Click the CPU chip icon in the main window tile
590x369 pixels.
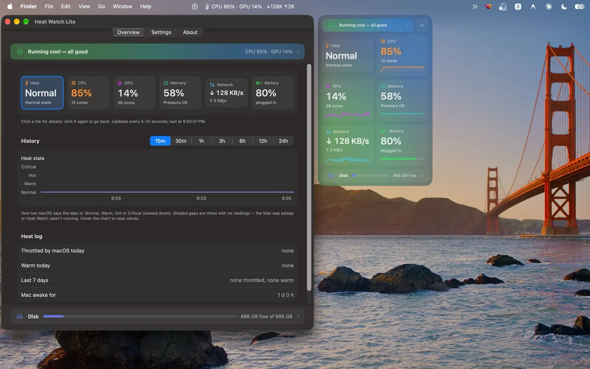(73, 83)
